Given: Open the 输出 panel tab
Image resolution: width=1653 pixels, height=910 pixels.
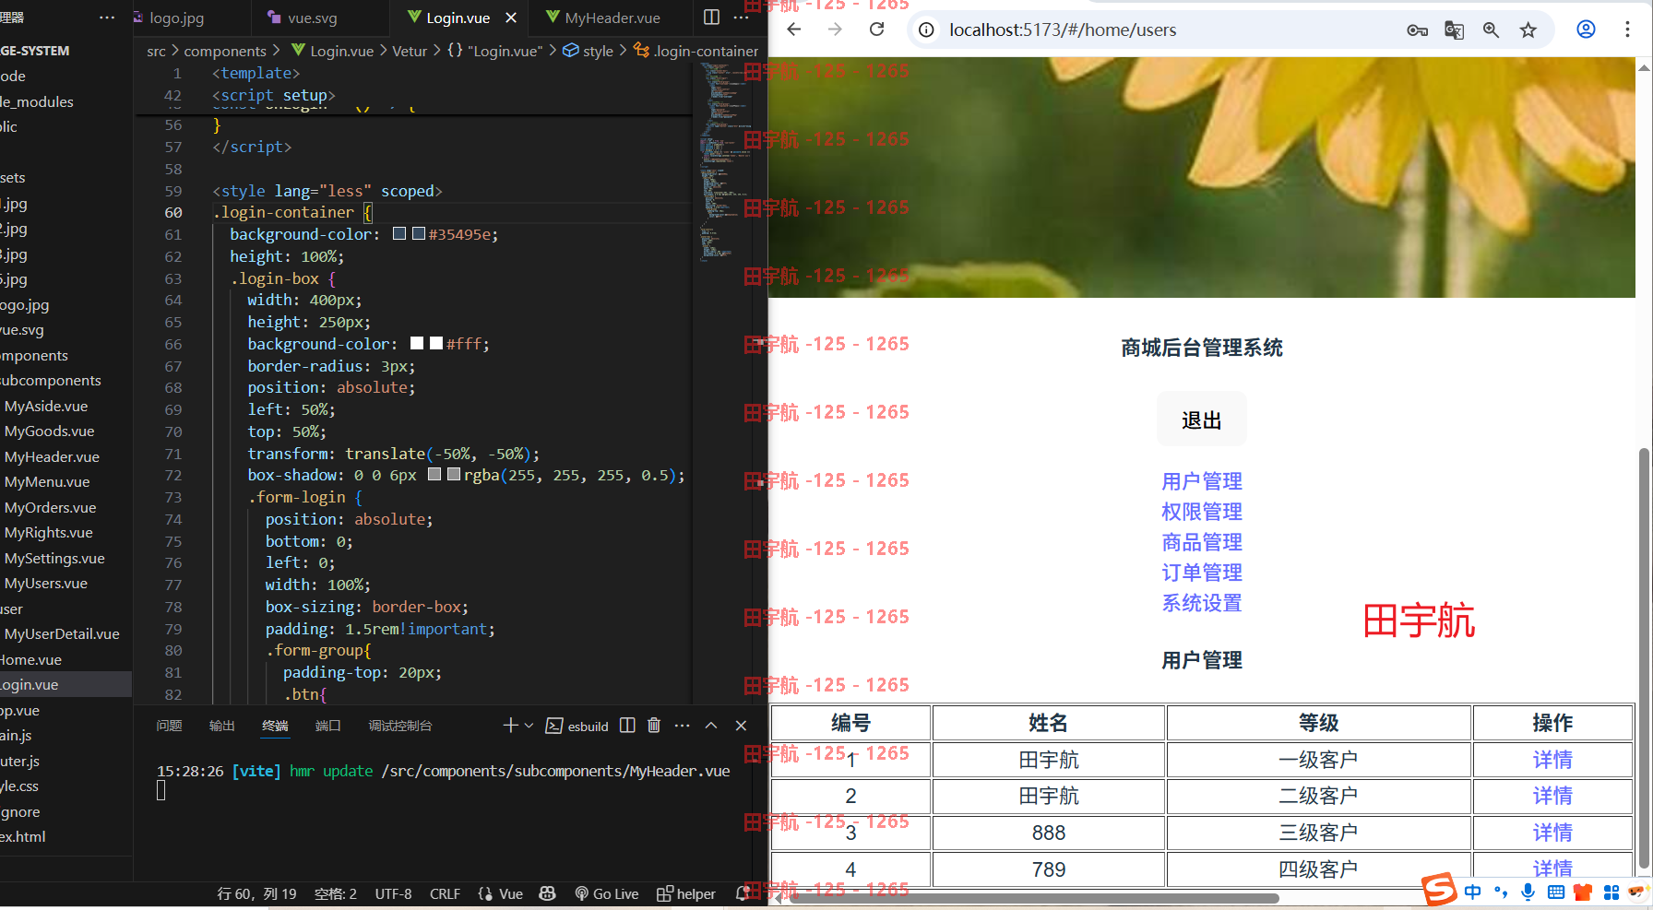Looking at the screenshot, I should pos(221,726).
